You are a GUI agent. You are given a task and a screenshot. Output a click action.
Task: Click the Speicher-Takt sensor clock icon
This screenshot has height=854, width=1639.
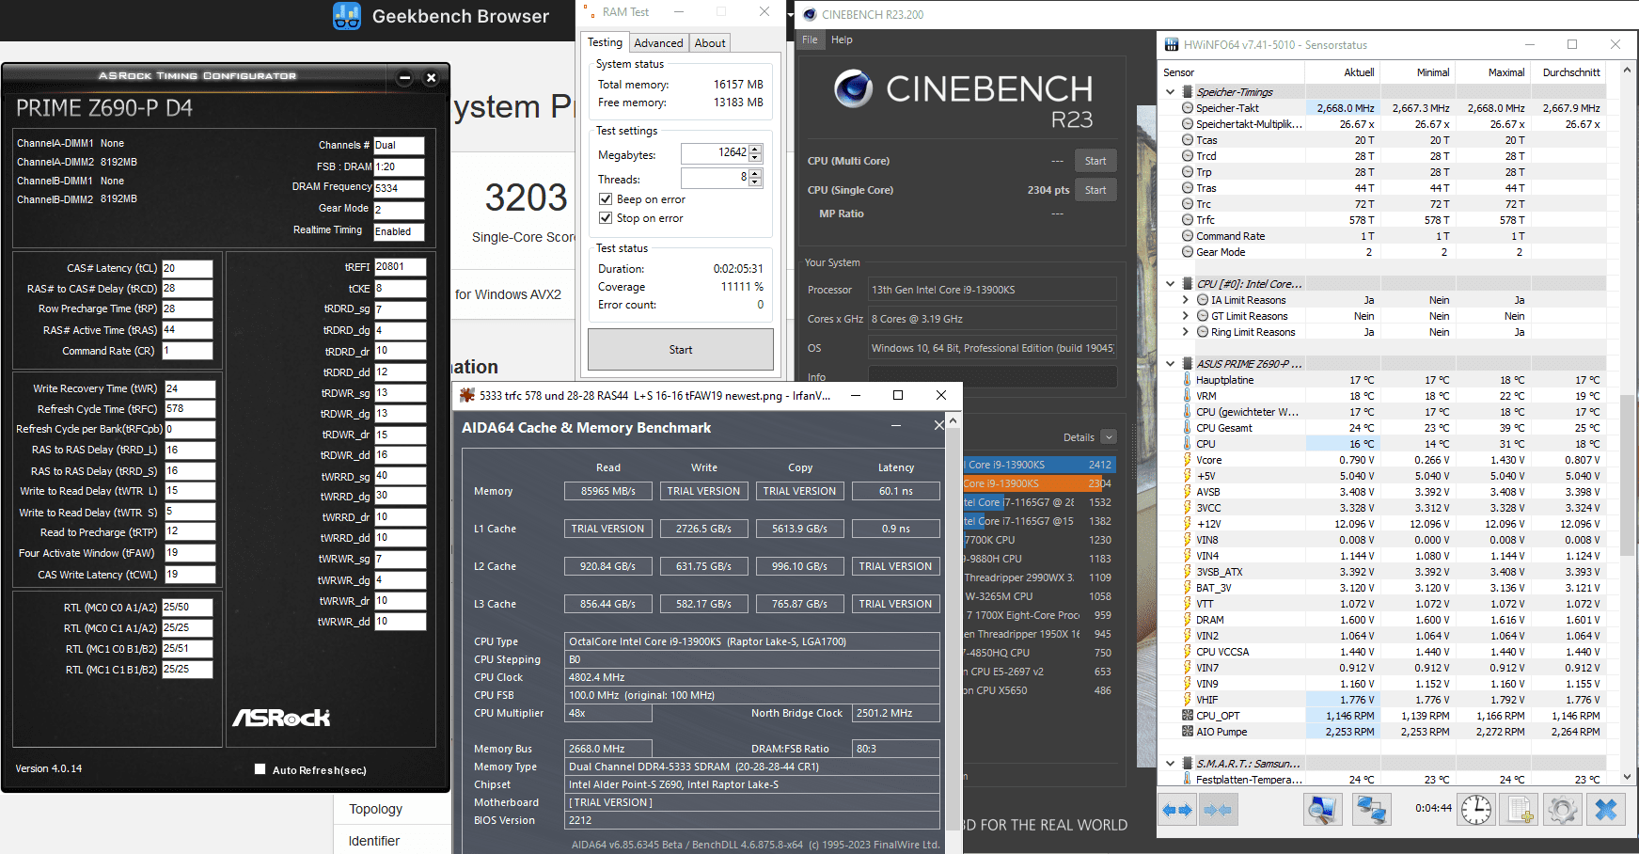point(1188,108)
